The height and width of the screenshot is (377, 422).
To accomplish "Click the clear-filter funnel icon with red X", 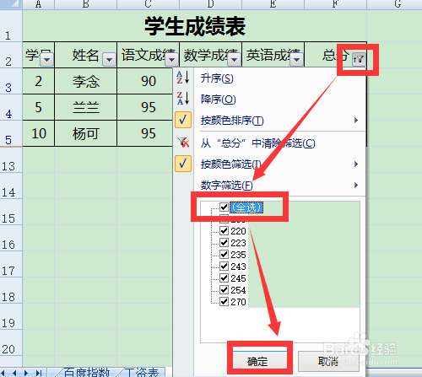I will pos(183,143).
